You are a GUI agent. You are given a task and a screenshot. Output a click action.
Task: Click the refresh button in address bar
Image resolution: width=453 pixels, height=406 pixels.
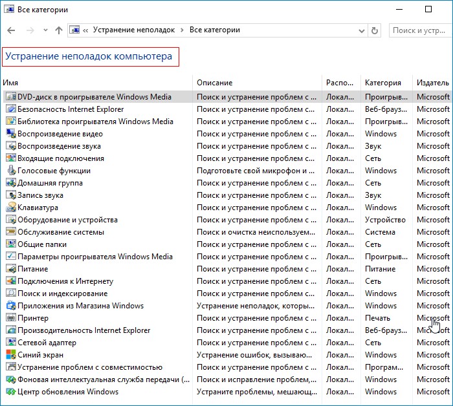[375, 30]
